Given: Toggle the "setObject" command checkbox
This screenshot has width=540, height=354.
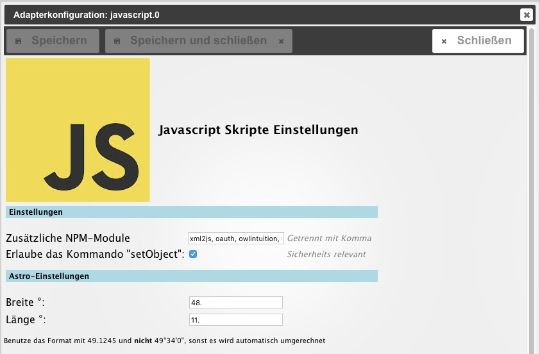Looking at the screenshot, I should (x=193, y=255).
